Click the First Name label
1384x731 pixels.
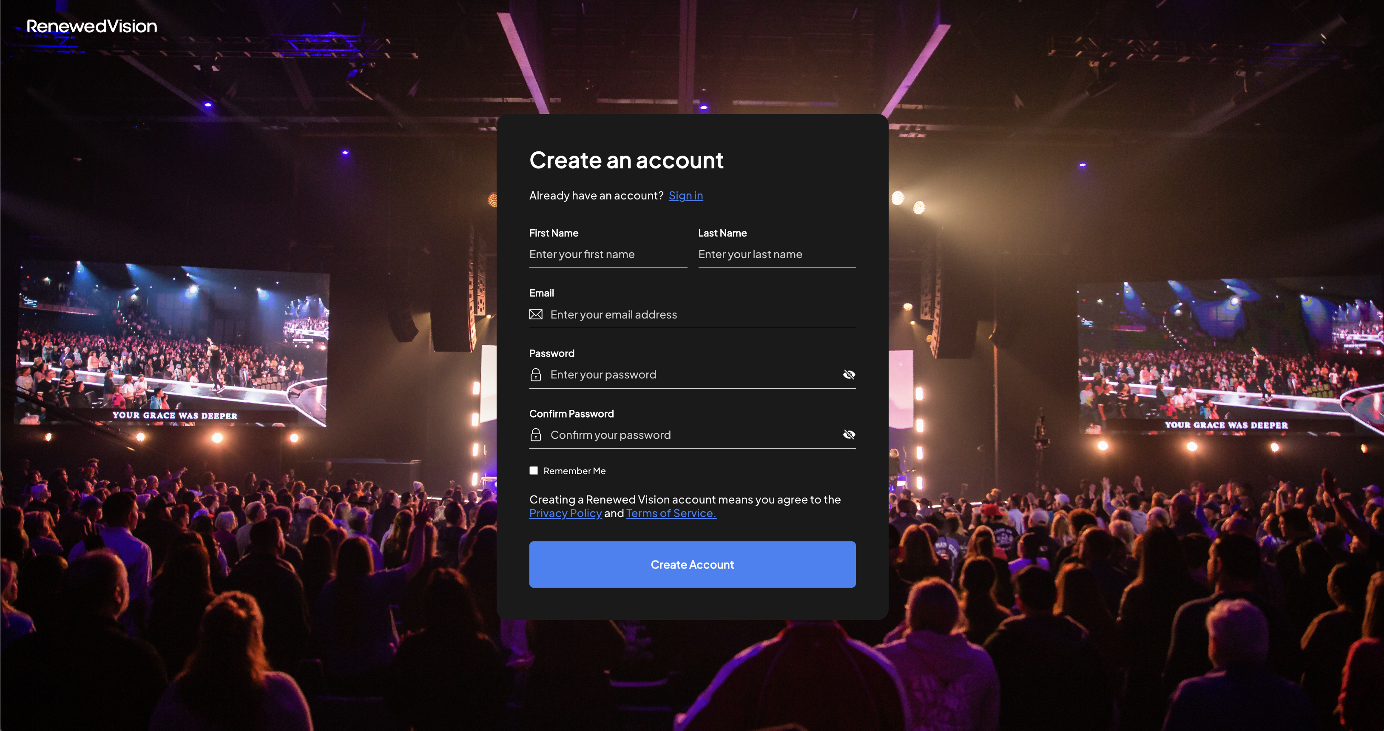pyautogui.click(x=553, y=233)
